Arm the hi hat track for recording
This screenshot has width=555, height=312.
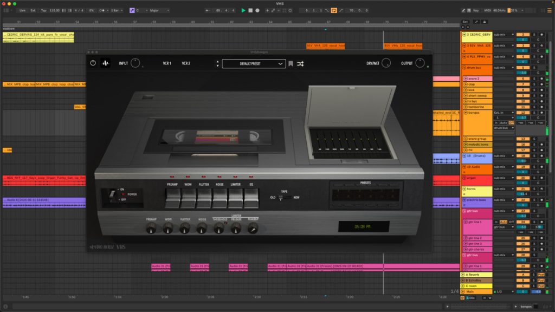click(x=541, y=101)
